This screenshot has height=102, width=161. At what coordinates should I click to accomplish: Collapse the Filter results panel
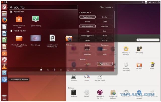pyautogui.click(x=106, y=7)
